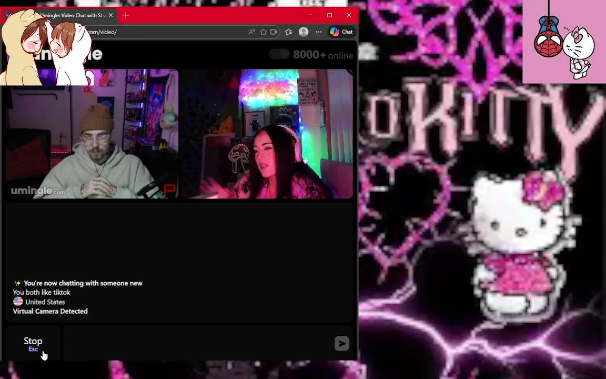Open the browser profile avatar
Screen dimensions: 606x379
pos(304,32)
